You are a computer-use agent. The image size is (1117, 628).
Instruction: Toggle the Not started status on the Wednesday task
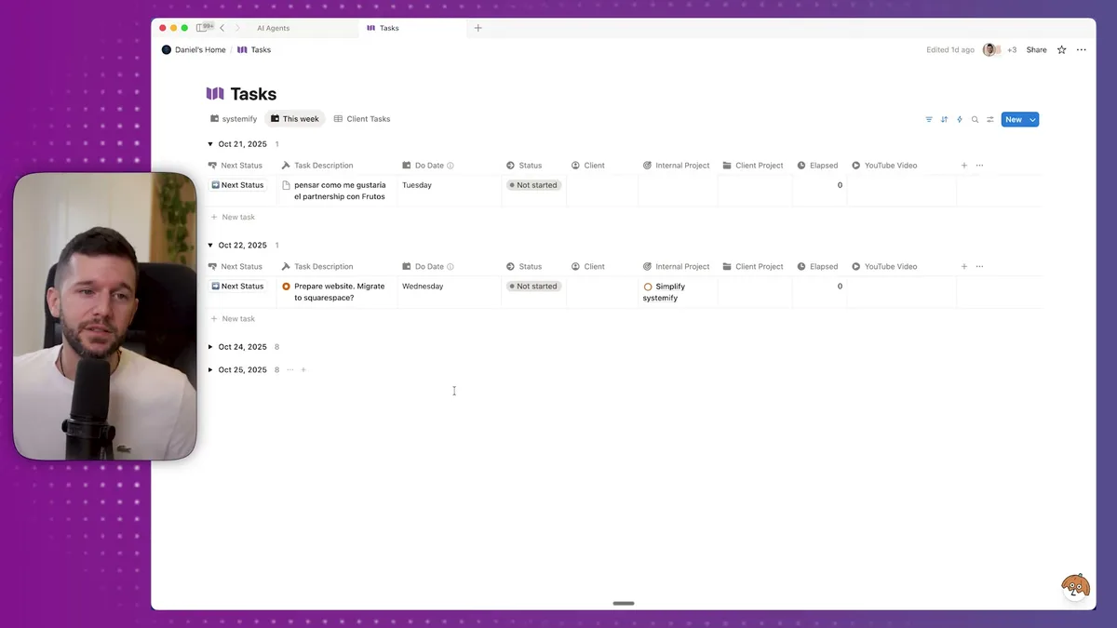(x=533, y=286)
